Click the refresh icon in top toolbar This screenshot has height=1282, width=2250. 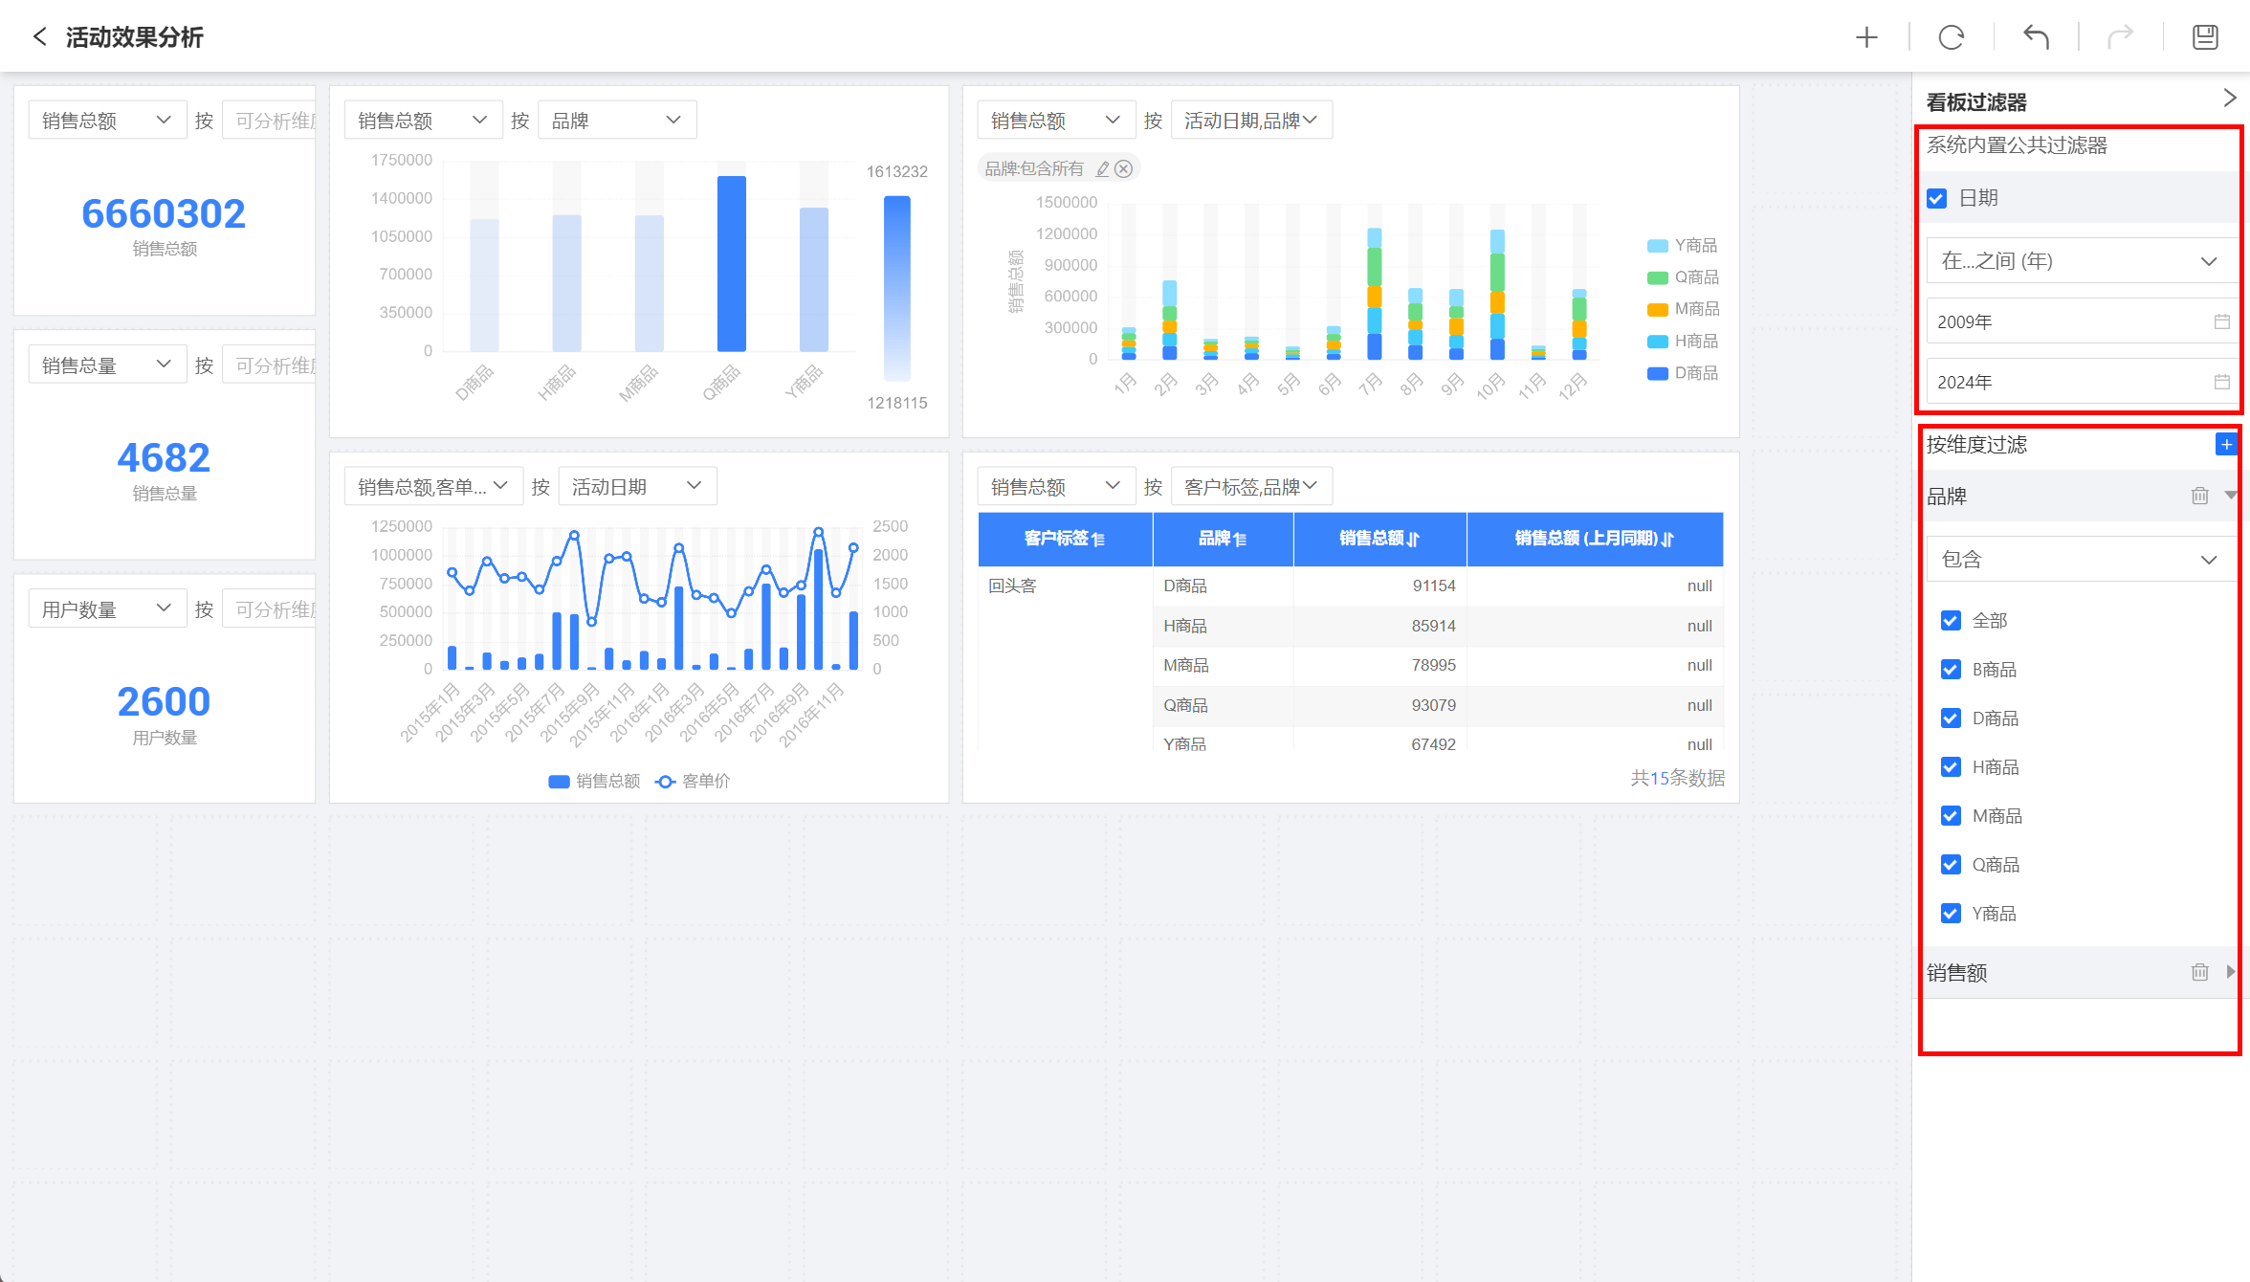1951,37
